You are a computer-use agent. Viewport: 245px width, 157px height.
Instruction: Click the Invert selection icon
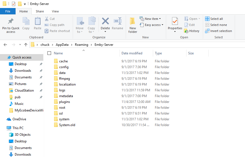[207, 31]
